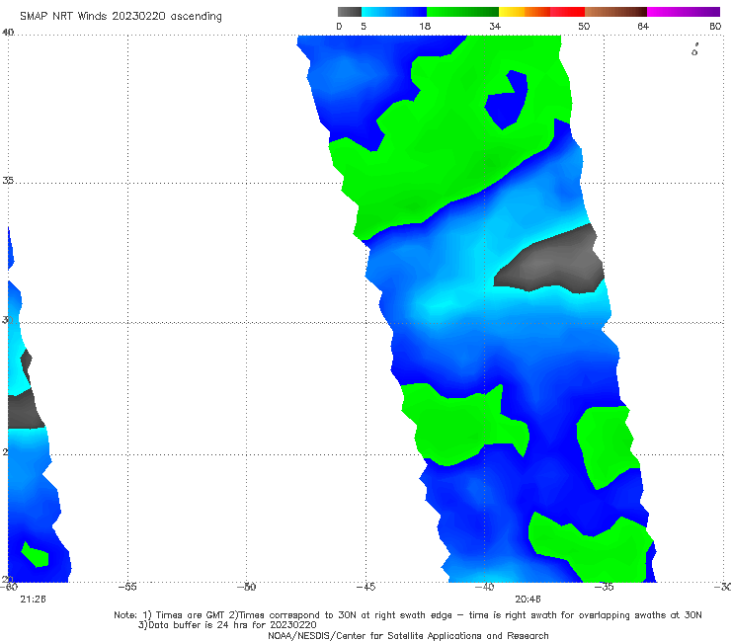
Task: Click the color bar label '34'
Action: coord(495,27)
